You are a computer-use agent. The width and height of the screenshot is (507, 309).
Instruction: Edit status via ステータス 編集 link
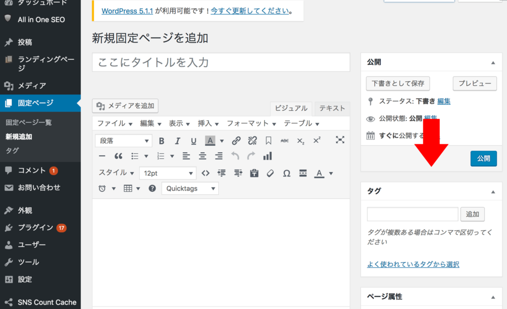(x=444, y=101)
